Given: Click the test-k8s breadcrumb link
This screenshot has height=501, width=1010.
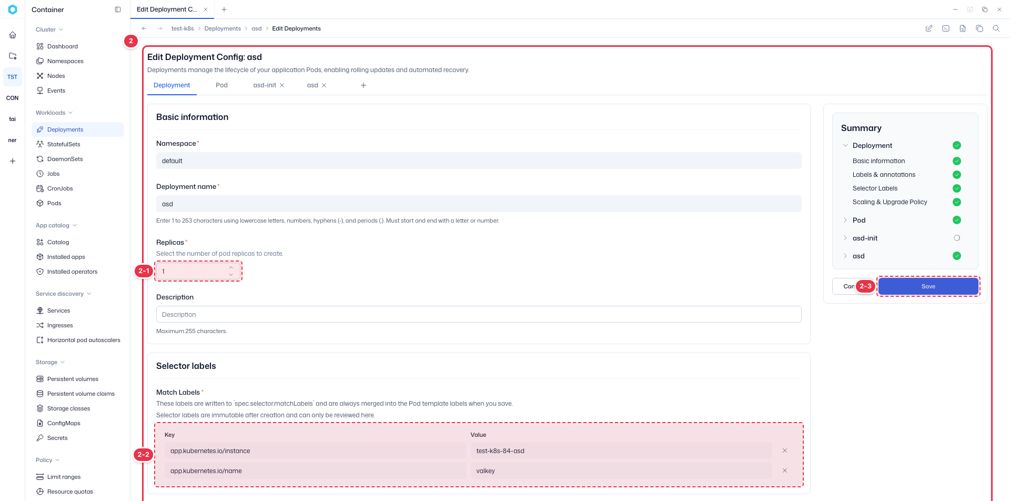Looking at the screenshot, I should click(x=183, y=28).
